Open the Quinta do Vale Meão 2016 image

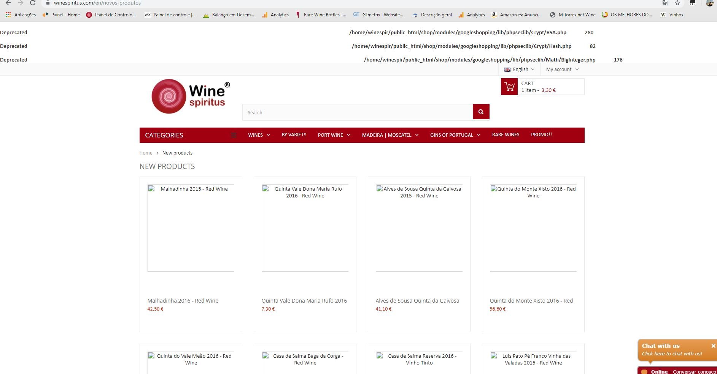pos(191,363)
